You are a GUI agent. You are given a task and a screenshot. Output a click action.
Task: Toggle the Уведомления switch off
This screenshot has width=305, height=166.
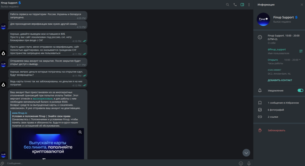pyautogui.click(x=300, y=90)
